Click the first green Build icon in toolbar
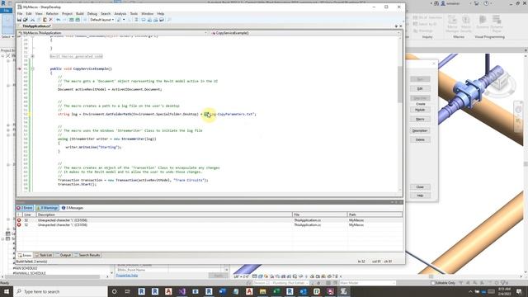The height and width of the screenshot is (297, 528). pyautogui.click(x=72, y=20)
